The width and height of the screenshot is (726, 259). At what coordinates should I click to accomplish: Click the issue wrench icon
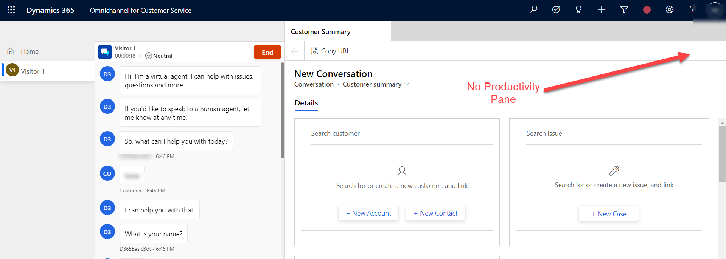[614, 171]
